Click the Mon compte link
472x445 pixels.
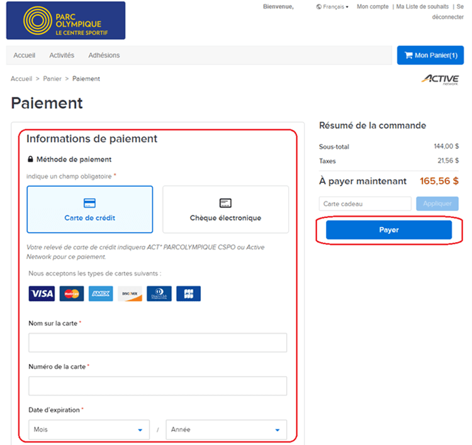click(x=373, y=7)
